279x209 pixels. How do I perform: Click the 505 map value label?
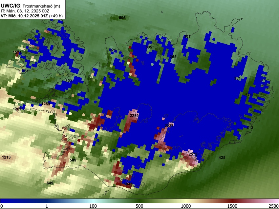[122, 18]
